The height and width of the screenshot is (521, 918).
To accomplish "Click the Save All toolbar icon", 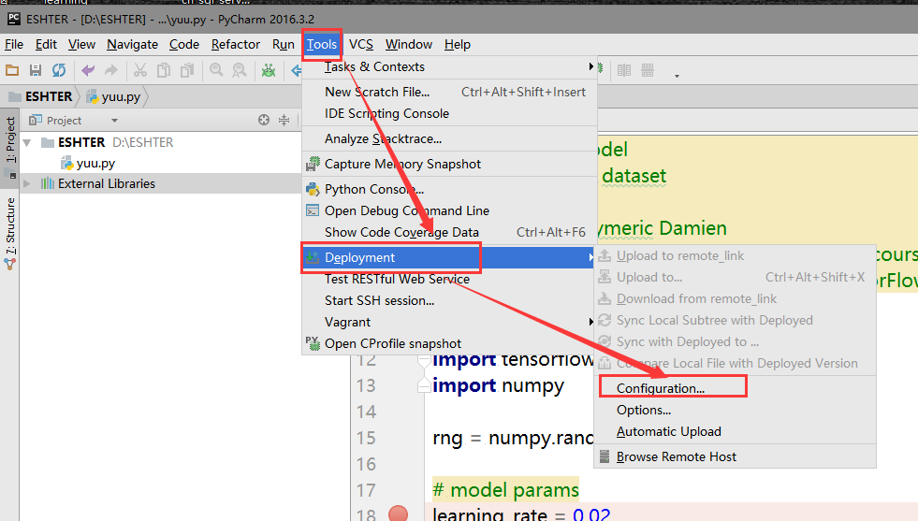I will coord(36,71).
